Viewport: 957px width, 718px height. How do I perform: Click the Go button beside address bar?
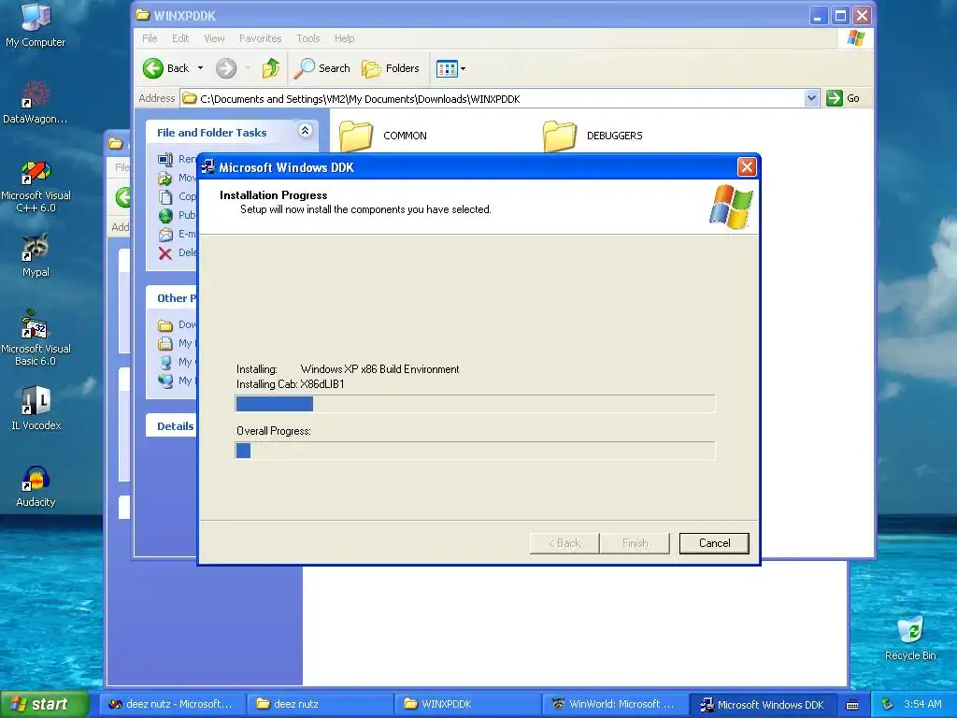[844, 98]
